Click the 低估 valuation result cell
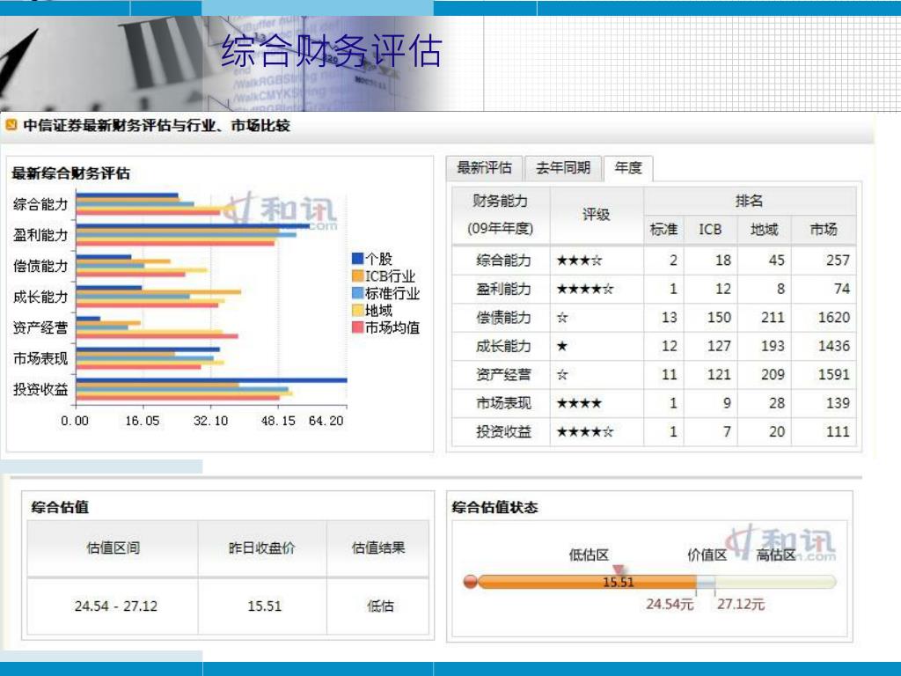The image size is (901, 676). pyautogui.click(x=380, y=606)
